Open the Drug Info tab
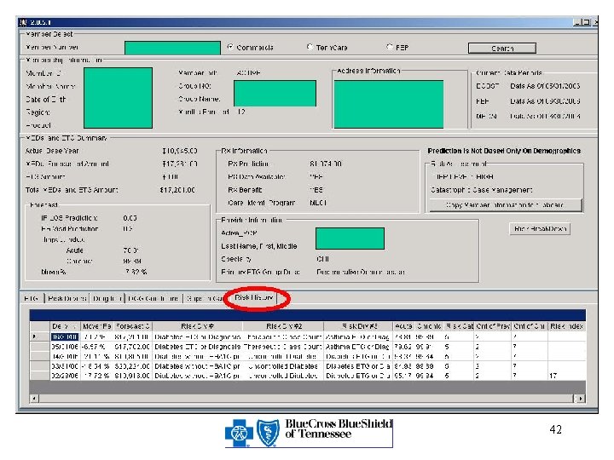 107,298
